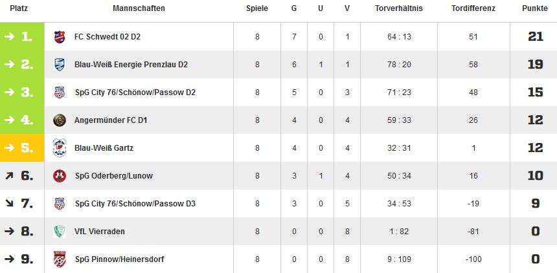Click SpG City 76/Schönow/Passow D3 crest

pyautogui.click(x=60, y=204)
